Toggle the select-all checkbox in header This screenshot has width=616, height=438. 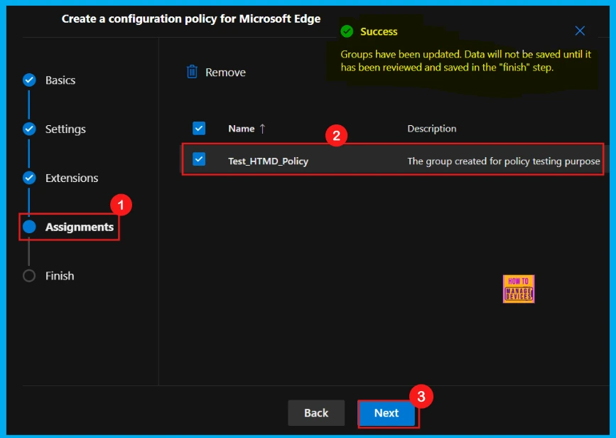tap(199, 128)
